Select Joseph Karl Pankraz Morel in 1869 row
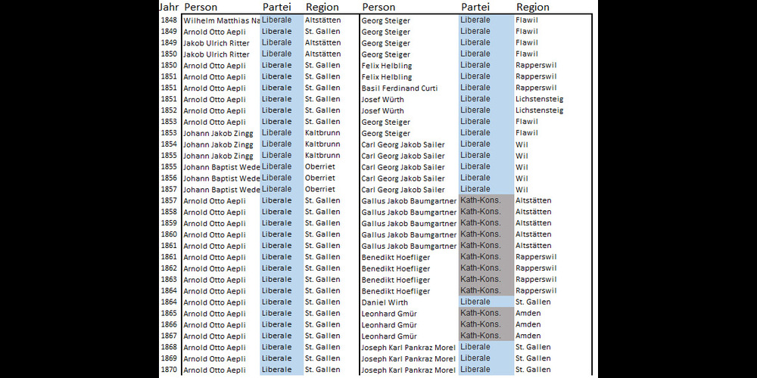The image size is (757, 378). [408, 358]
